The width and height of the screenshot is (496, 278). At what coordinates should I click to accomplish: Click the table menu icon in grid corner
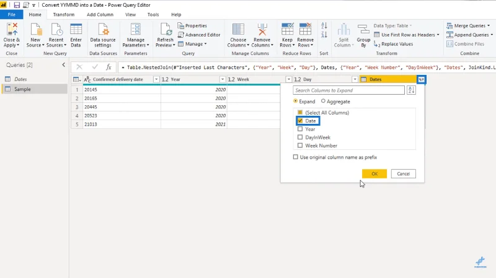tap(77, 80)
